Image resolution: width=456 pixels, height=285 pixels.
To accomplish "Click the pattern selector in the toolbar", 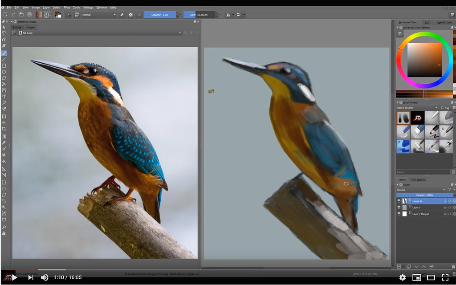I will (47, 14).
